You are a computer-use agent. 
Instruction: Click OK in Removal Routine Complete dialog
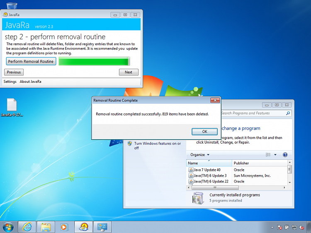click(x=204, y=132)
